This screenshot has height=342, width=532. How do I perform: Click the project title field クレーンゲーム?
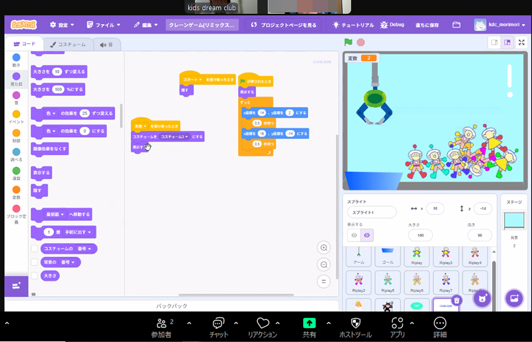click(x=202, y=25)
